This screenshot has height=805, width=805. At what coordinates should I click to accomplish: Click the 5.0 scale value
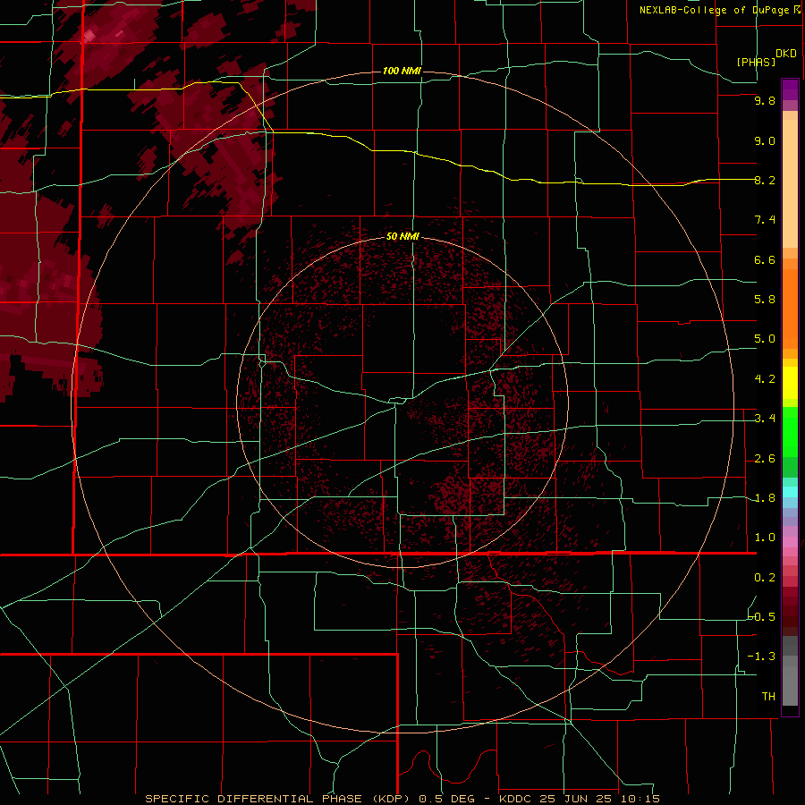765,339
